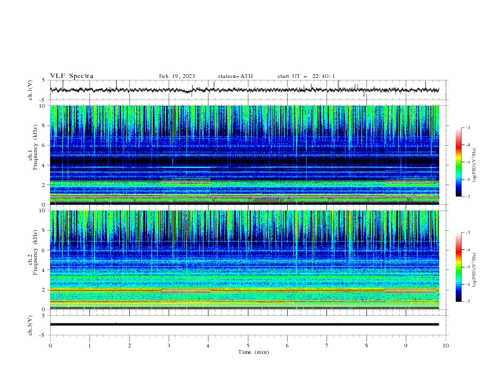Select the "start UT = 22:40:1" header text
Image resolution: width=502 pixels, height=388 pixels.
[306, 76]
